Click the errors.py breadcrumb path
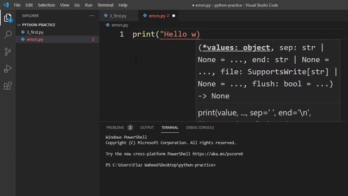This screenshot has width=348, height=196. (120, 25)
